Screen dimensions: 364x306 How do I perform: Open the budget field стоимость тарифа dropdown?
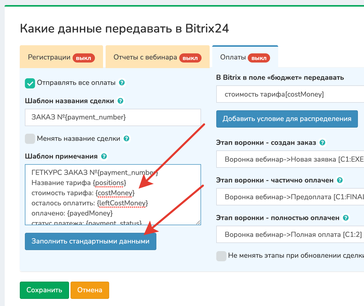coord(290,94)
